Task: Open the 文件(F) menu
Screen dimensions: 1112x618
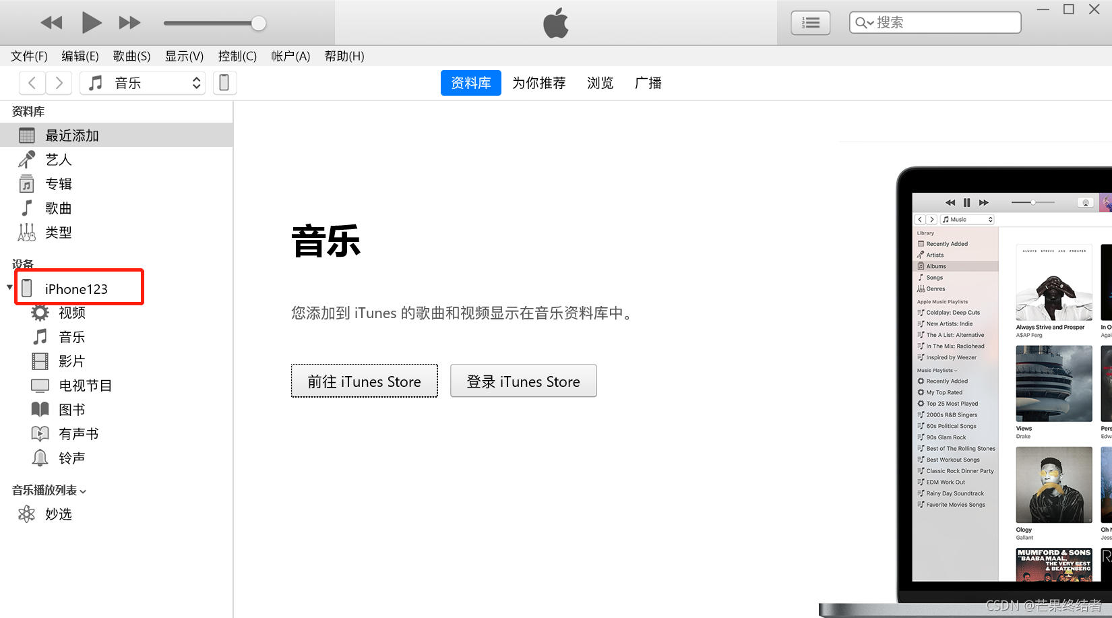Action: click(x=29, y=56)
